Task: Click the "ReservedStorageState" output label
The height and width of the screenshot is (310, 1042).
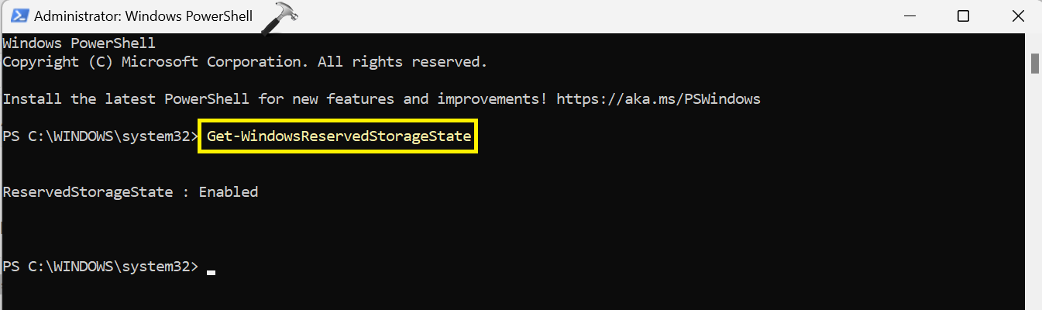Action: pos(88,192)
